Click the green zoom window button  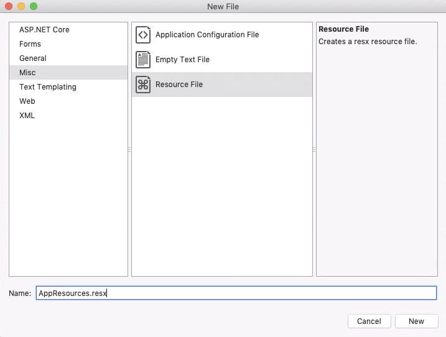(x=34, y=6)
